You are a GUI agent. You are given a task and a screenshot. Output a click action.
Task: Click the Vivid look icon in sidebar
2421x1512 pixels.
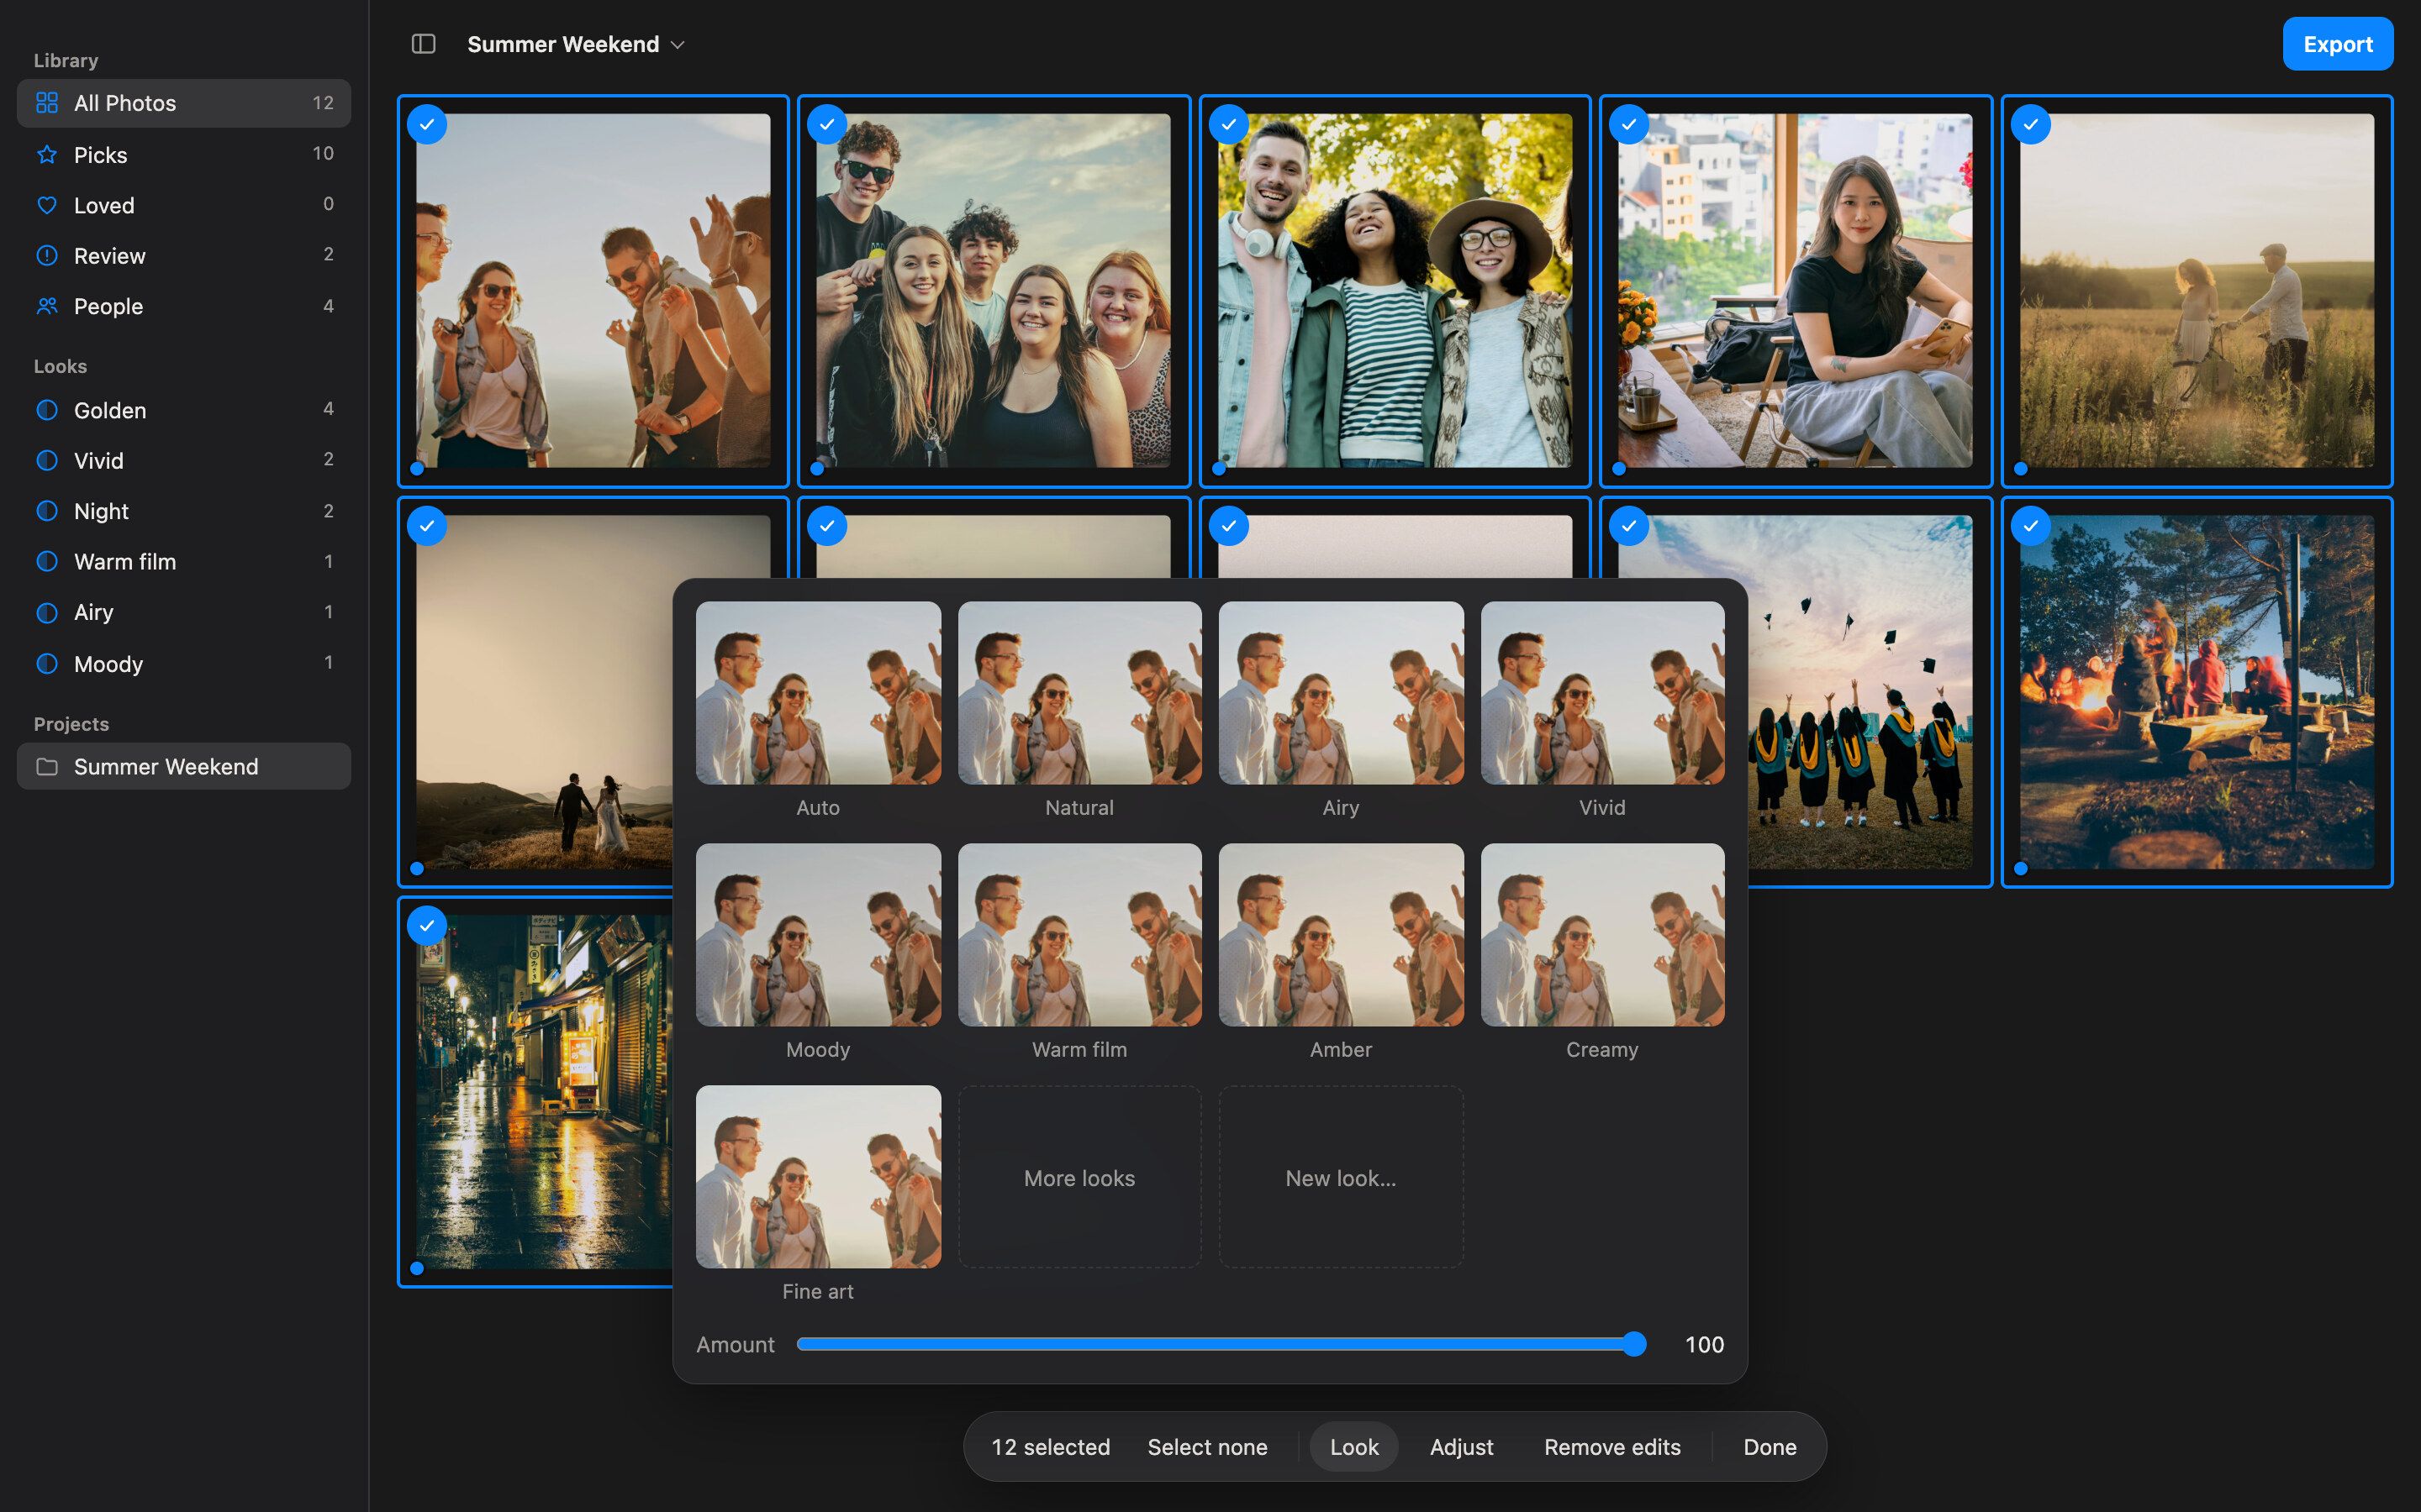[x=47, y=460]
